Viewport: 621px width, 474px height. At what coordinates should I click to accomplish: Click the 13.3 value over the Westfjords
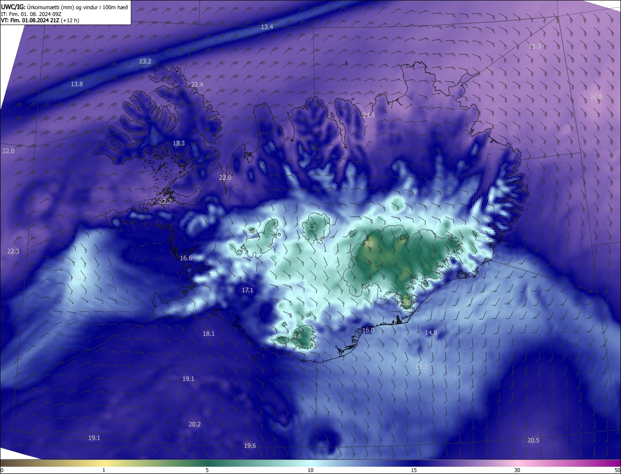[x=179, y=143]
